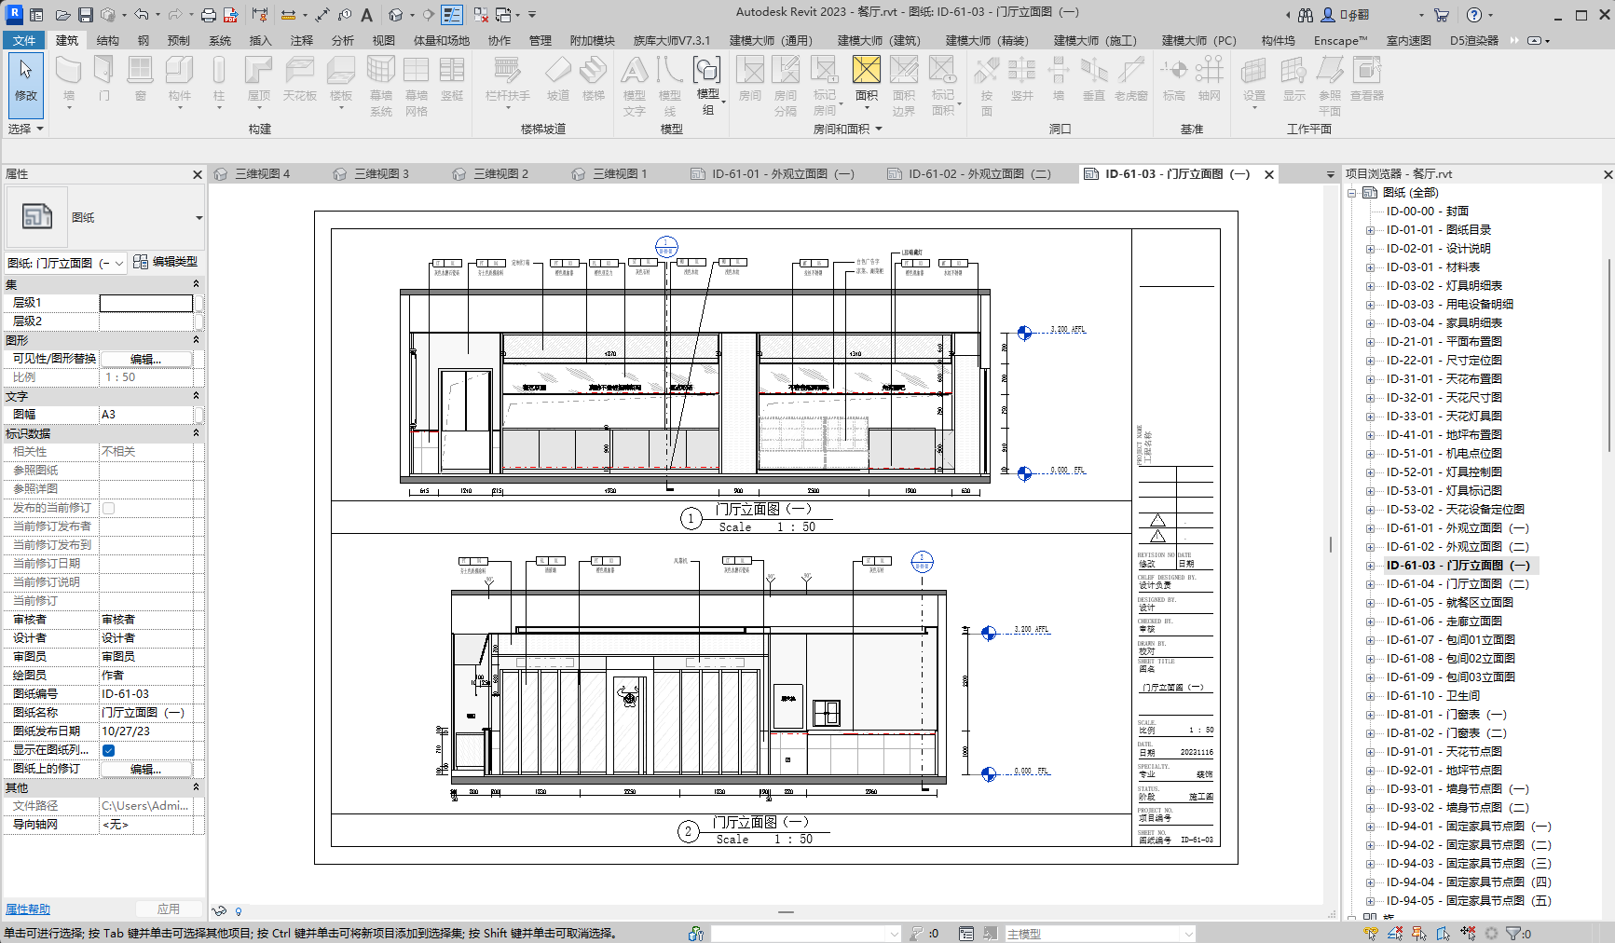Click the 编辑类型 button

point(166,262)
